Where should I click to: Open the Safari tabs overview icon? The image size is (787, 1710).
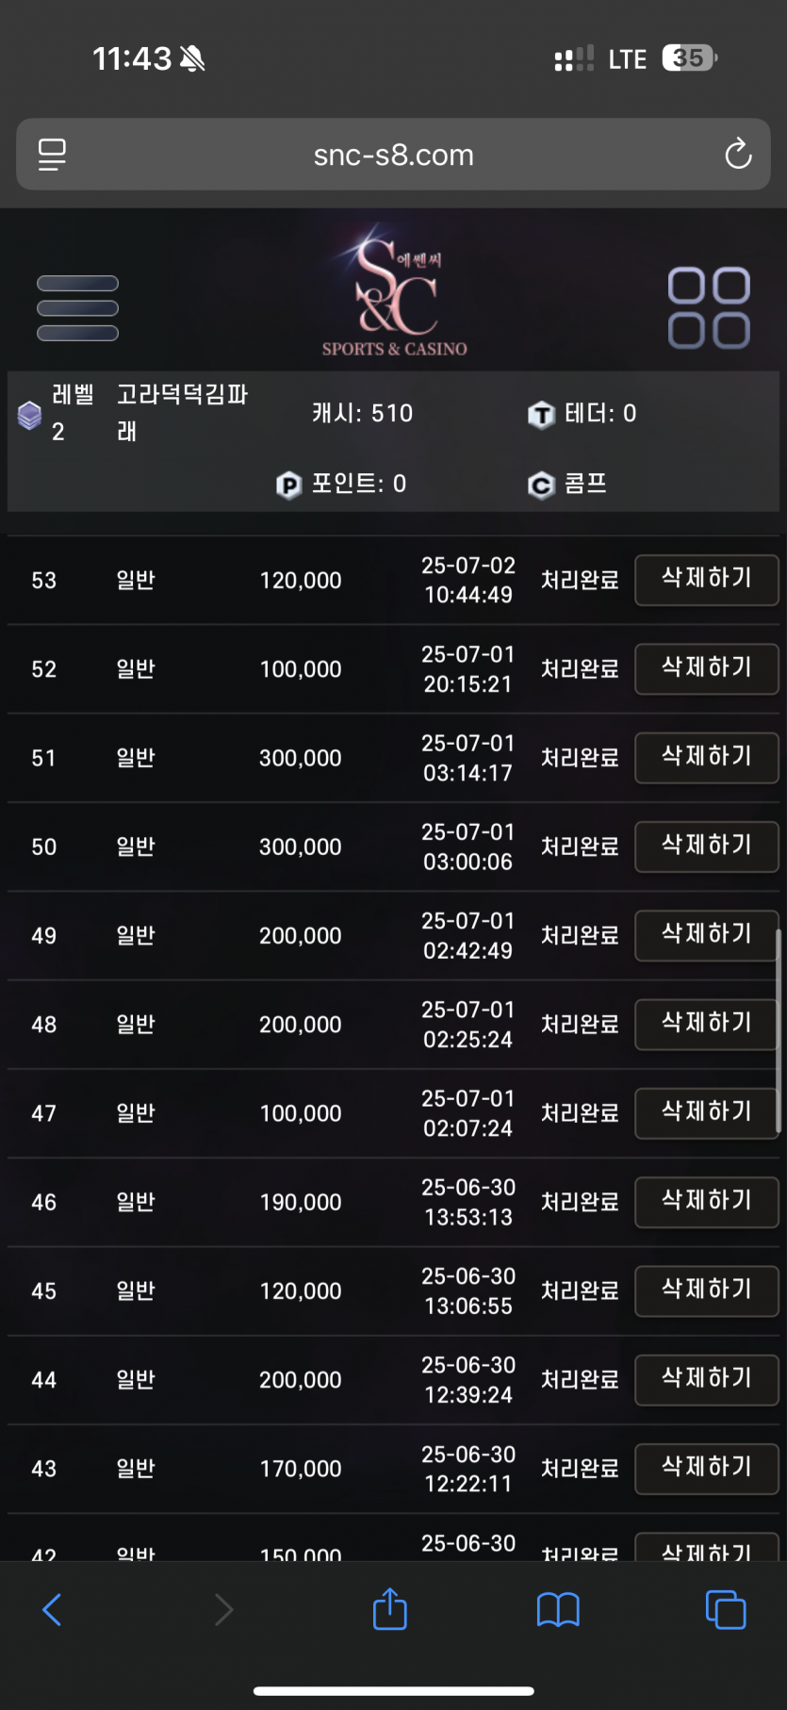726,1609
